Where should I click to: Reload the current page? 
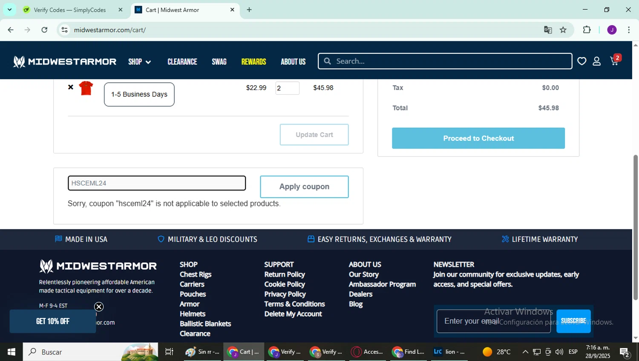click(x=44, y=30)
